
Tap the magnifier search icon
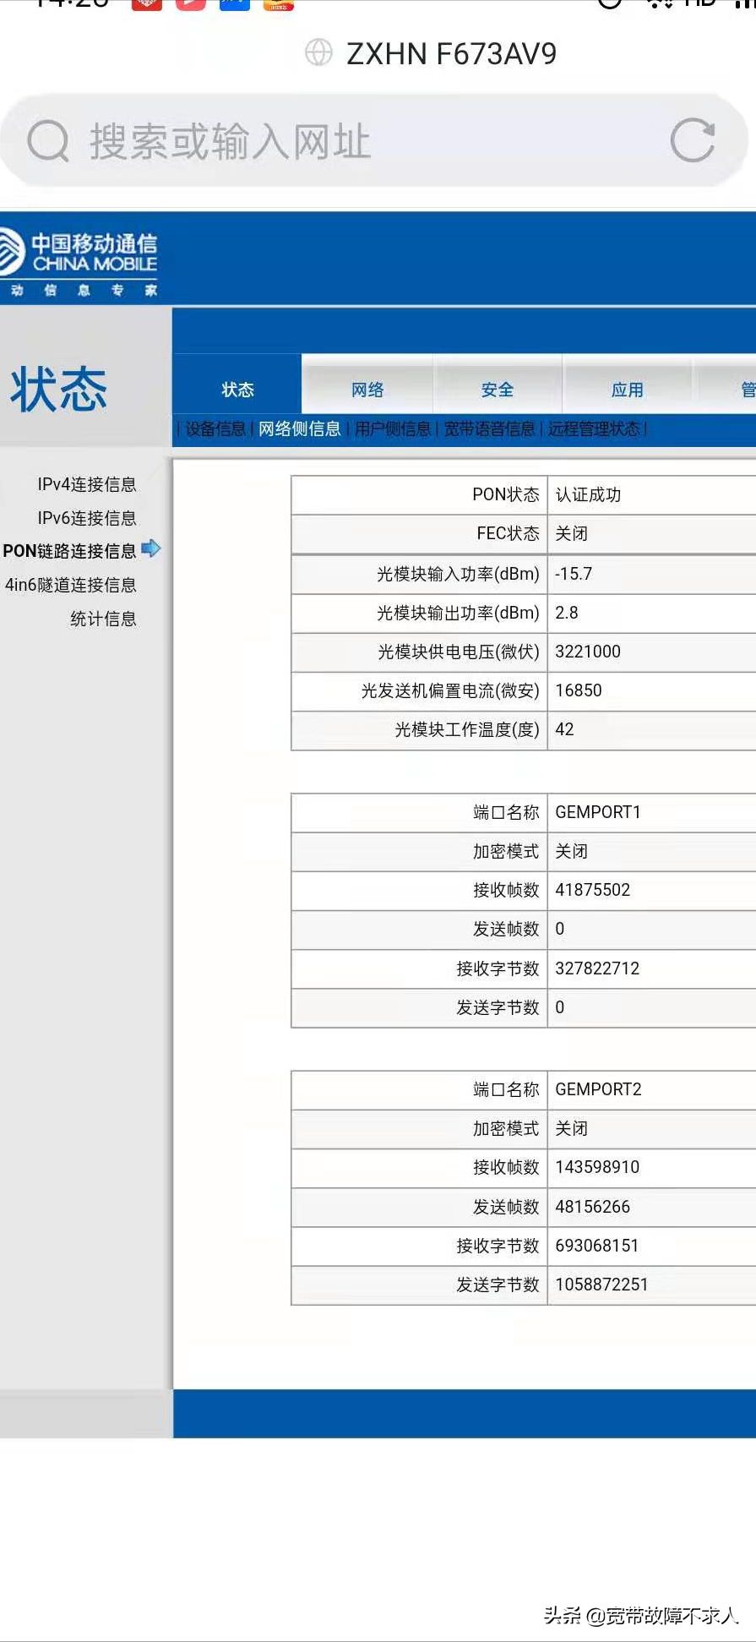[47, 141]
